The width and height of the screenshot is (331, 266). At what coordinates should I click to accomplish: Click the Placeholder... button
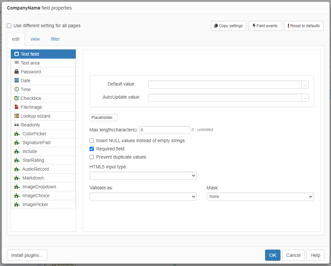(103, 118)
